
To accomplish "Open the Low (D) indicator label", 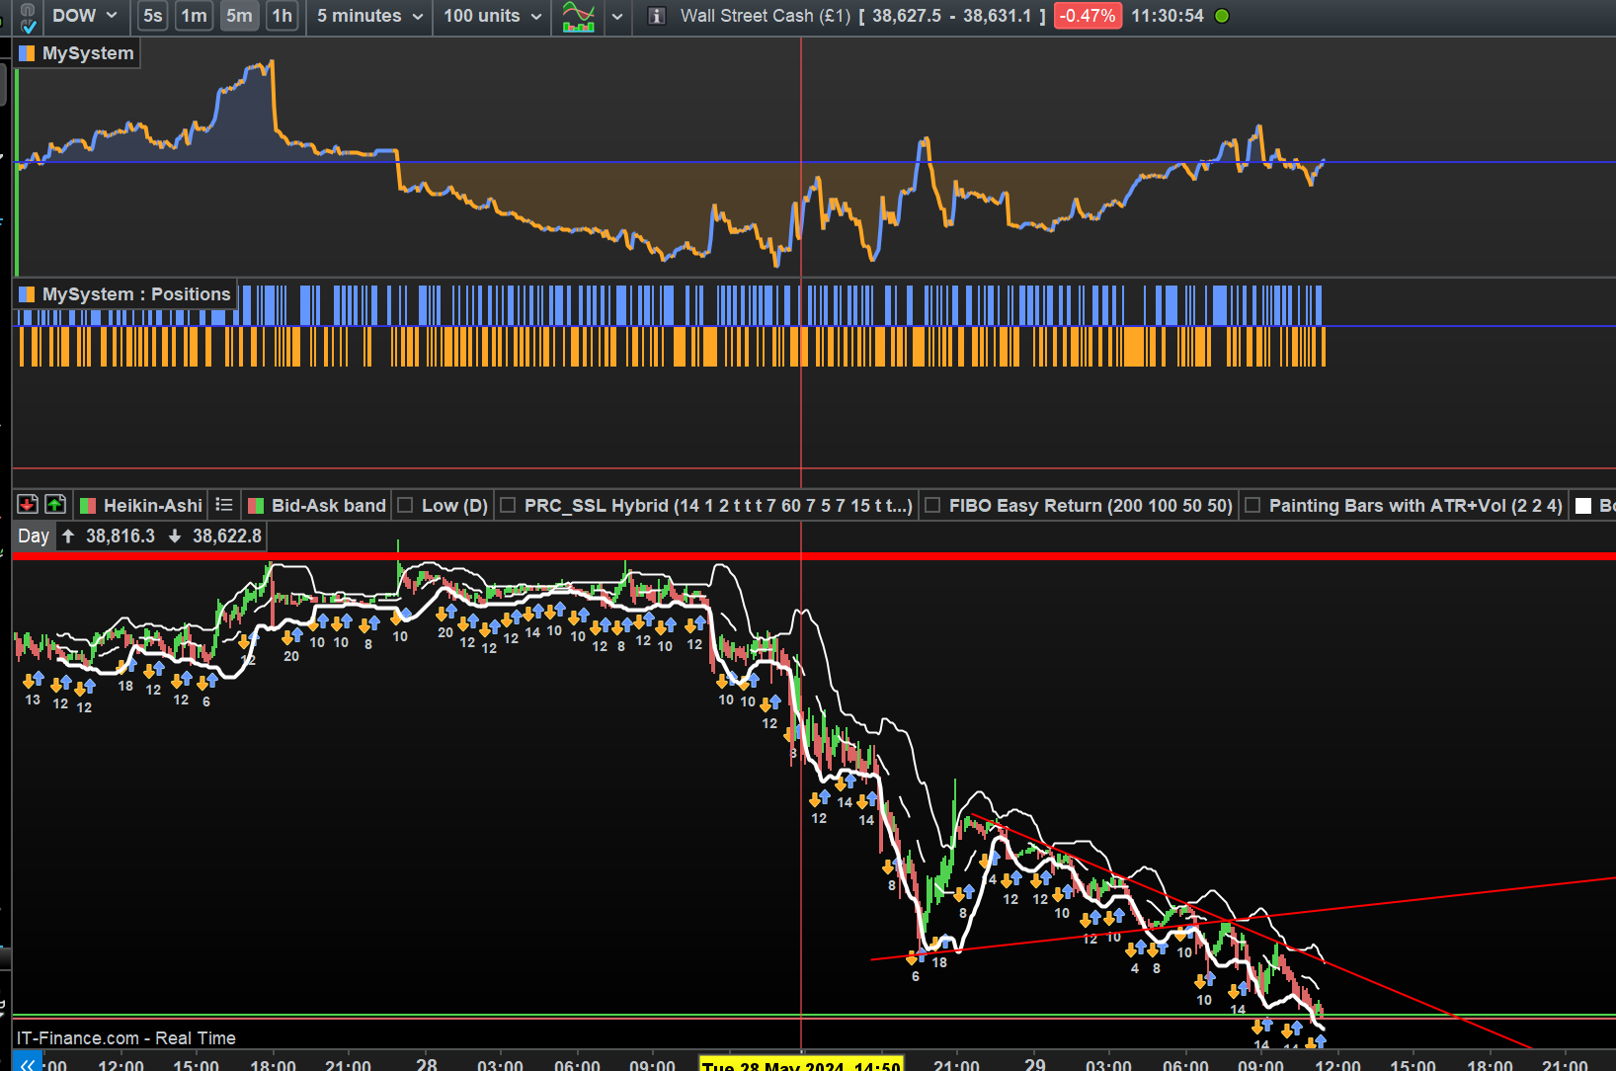I will 454,506.
